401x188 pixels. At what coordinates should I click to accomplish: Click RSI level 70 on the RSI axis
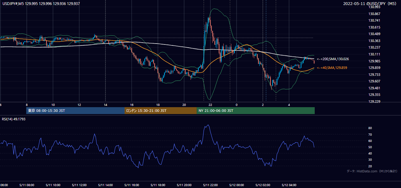[370, 134]
